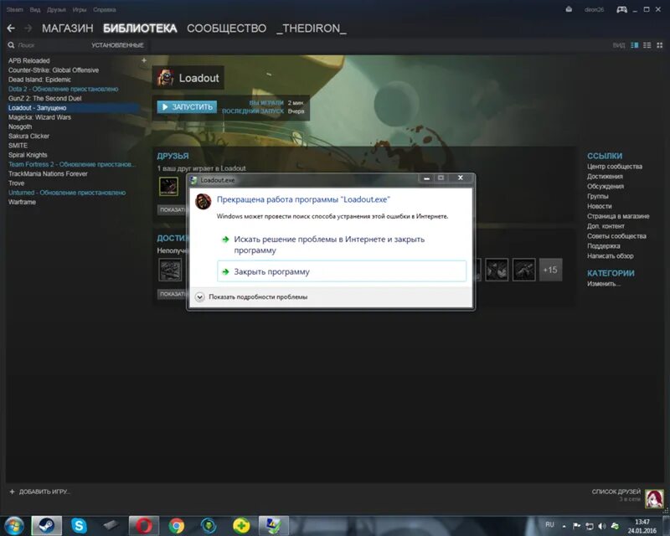Open Steam from the taskbar
Viewport: 670px width, 536px height.
47,525
